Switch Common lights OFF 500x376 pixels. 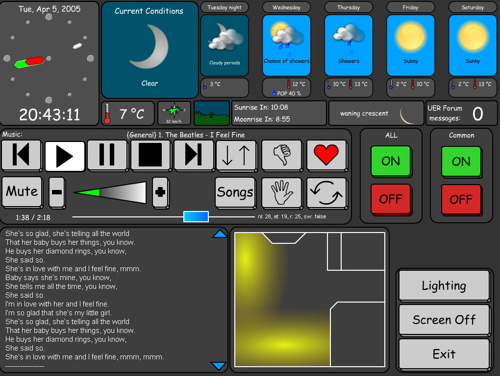click(x=461, y=199)
